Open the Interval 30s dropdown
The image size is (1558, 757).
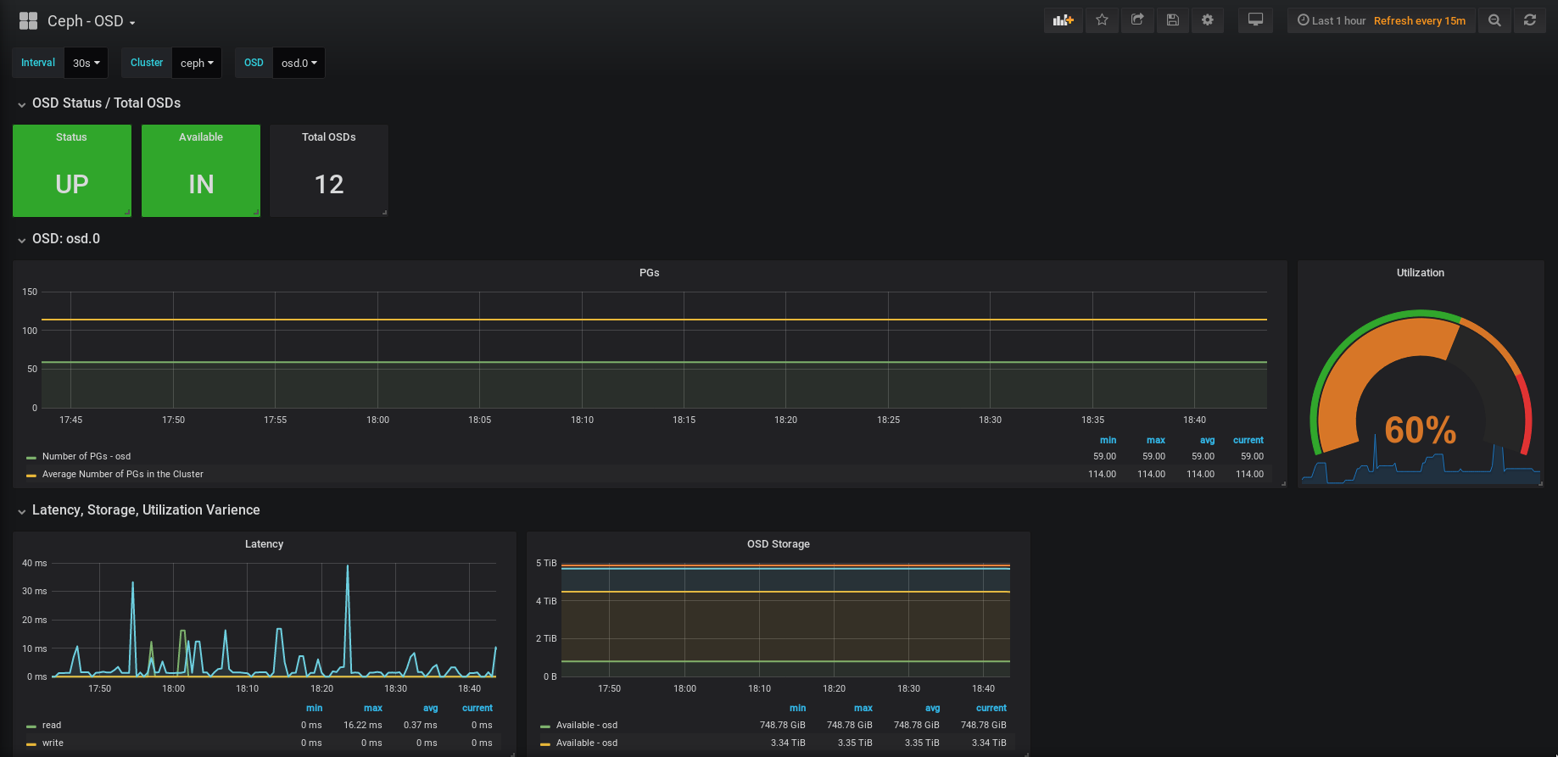tap(86, 63)
